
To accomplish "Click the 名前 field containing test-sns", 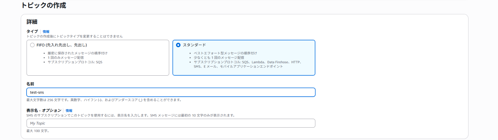I will tap(171, 92).
